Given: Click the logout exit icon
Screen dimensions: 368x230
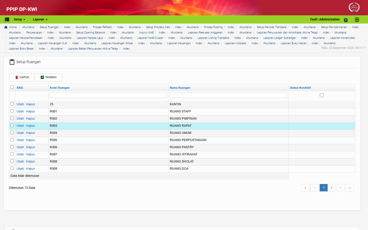Looking at the screenshot, I should pyautogui.click(x=357, y=20).
